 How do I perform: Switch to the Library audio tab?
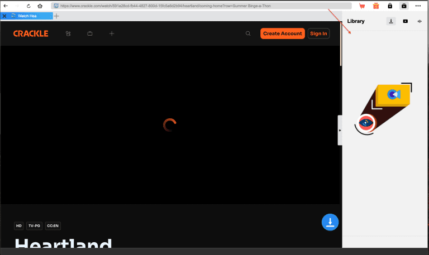(x=420, y=21)
